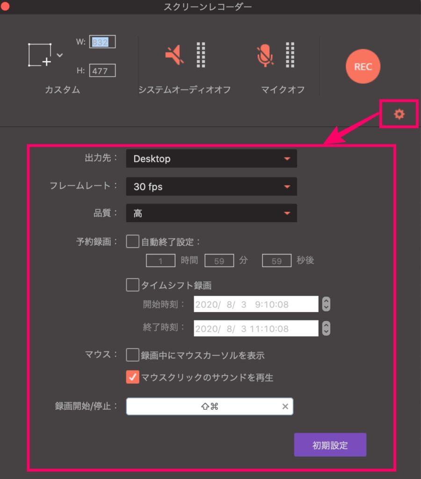Click the 秒後 seconds field showing 59
This screenshot has height=479, width=421.
coord(277,261)
